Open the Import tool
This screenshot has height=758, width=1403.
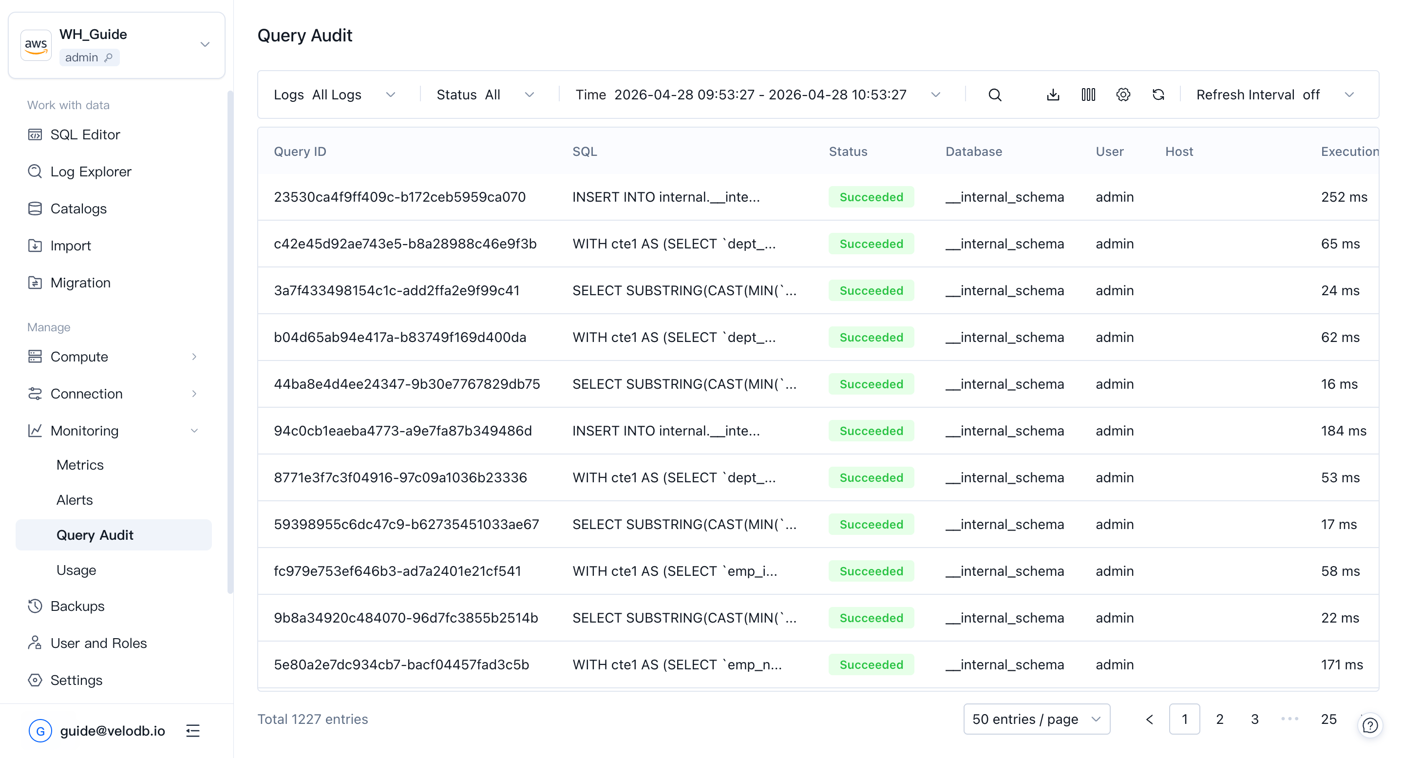70,246
